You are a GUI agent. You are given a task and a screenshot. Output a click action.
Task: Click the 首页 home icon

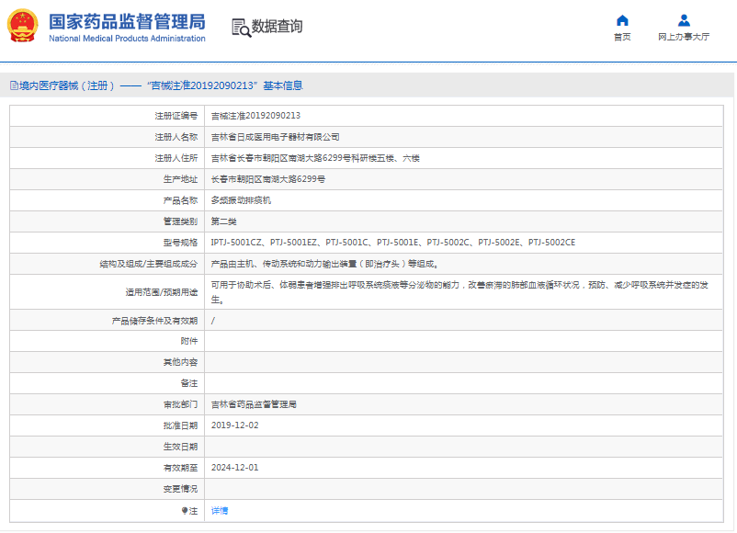tap(624, 19)
